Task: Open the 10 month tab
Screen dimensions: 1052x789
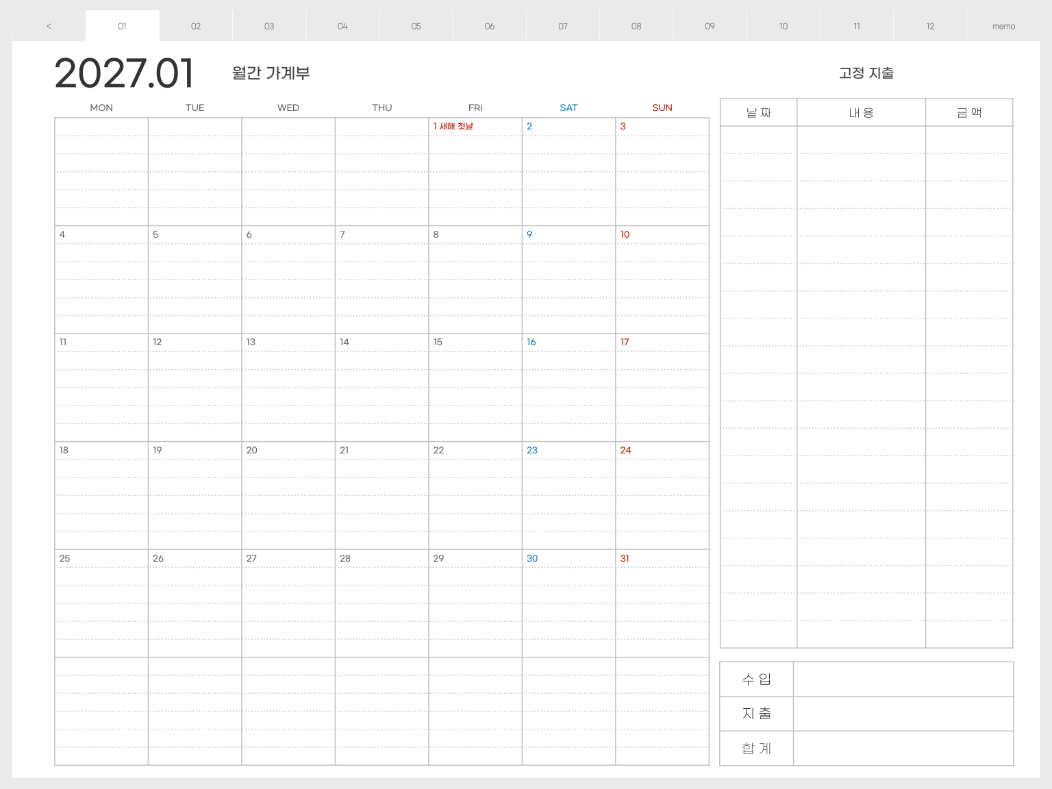Action: click(x=784, y=26)
